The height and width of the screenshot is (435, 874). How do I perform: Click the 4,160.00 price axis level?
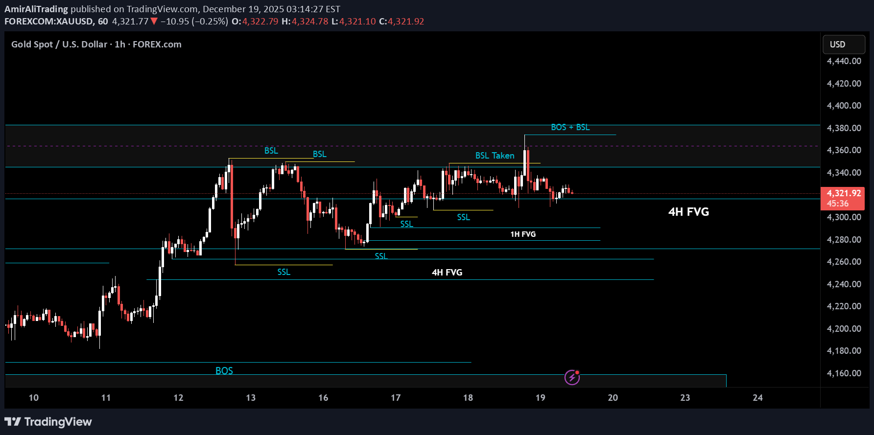[844, 373]
